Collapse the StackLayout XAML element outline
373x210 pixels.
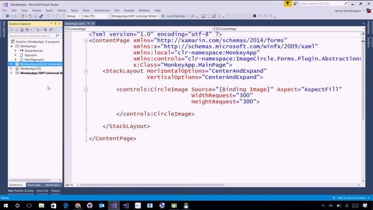[86, 71]
